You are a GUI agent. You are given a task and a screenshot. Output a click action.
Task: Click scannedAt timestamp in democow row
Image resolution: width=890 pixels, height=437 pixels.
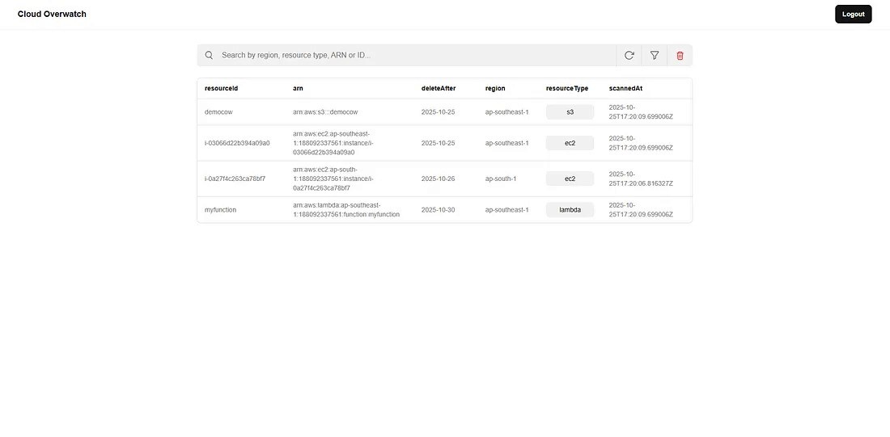pos(641,112)
